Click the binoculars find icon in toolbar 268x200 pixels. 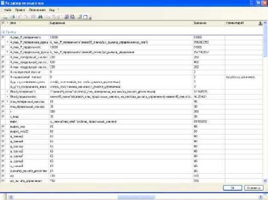[x=40, y=17]
